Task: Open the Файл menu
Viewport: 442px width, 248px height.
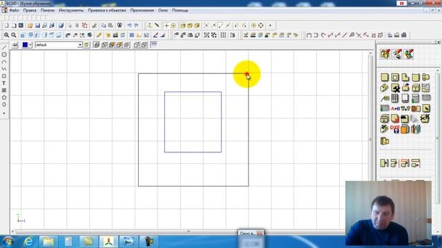Action: [x=14, y=10]
